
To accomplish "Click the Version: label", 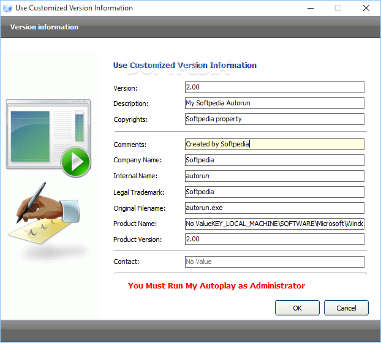I will [126, 88].
